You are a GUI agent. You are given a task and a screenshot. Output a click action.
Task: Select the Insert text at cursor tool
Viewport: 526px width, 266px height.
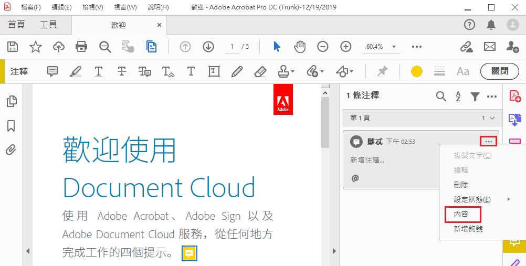168,71
